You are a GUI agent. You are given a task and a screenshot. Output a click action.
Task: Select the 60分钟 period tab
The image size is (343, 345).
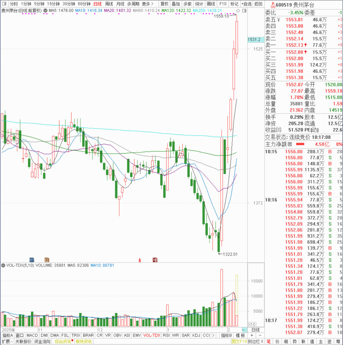[84, 4]
